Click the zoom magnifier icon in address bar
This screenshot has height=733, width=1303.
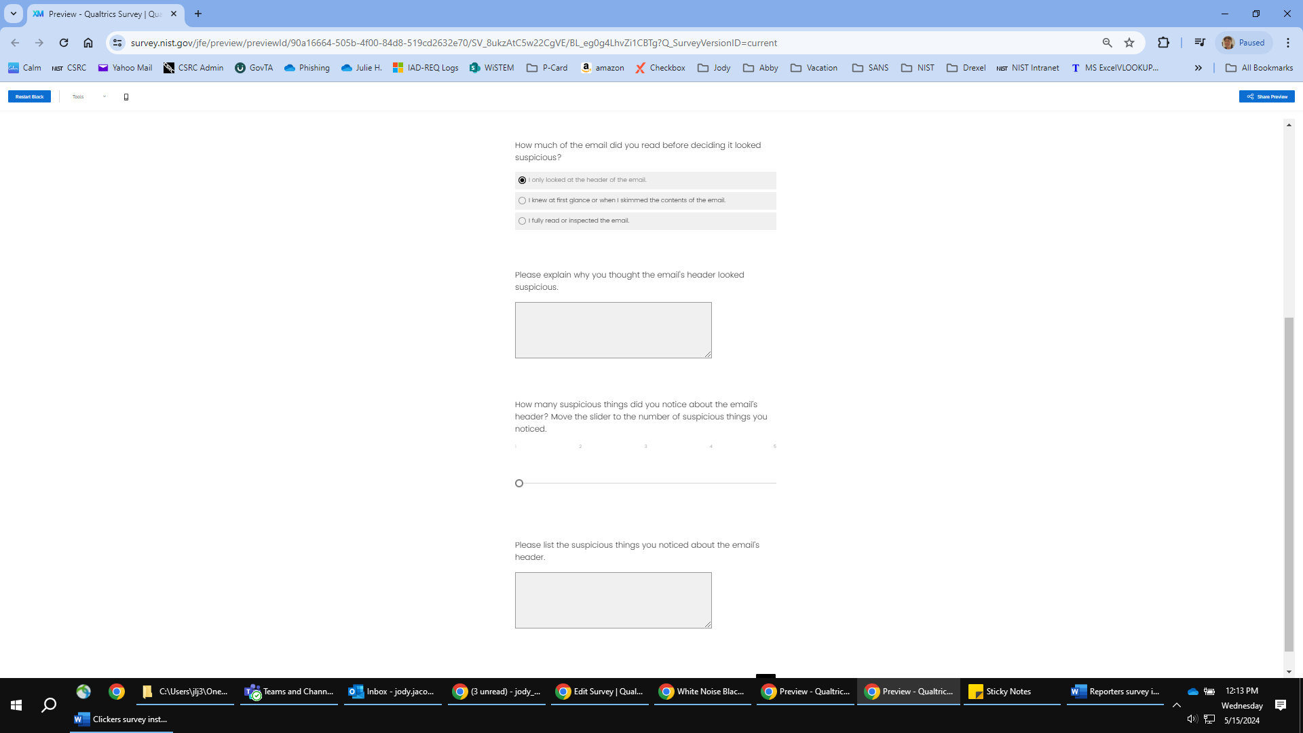point(1107,43)
